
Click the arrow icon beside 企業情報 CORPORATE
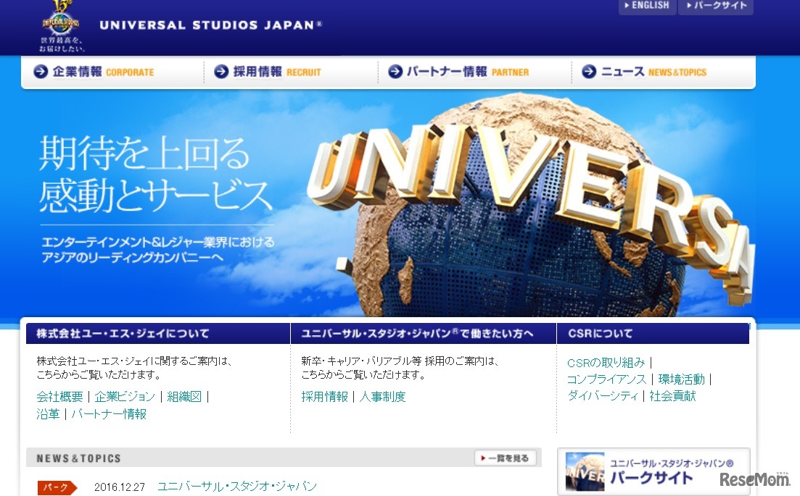click(41, 72)
